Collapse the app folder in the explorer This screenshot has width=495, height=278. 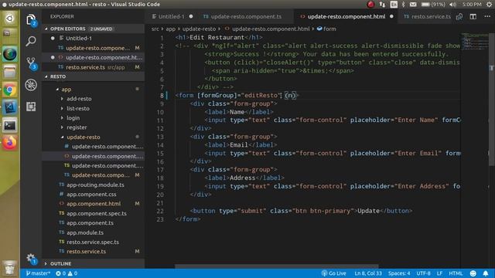click(57, 90)
